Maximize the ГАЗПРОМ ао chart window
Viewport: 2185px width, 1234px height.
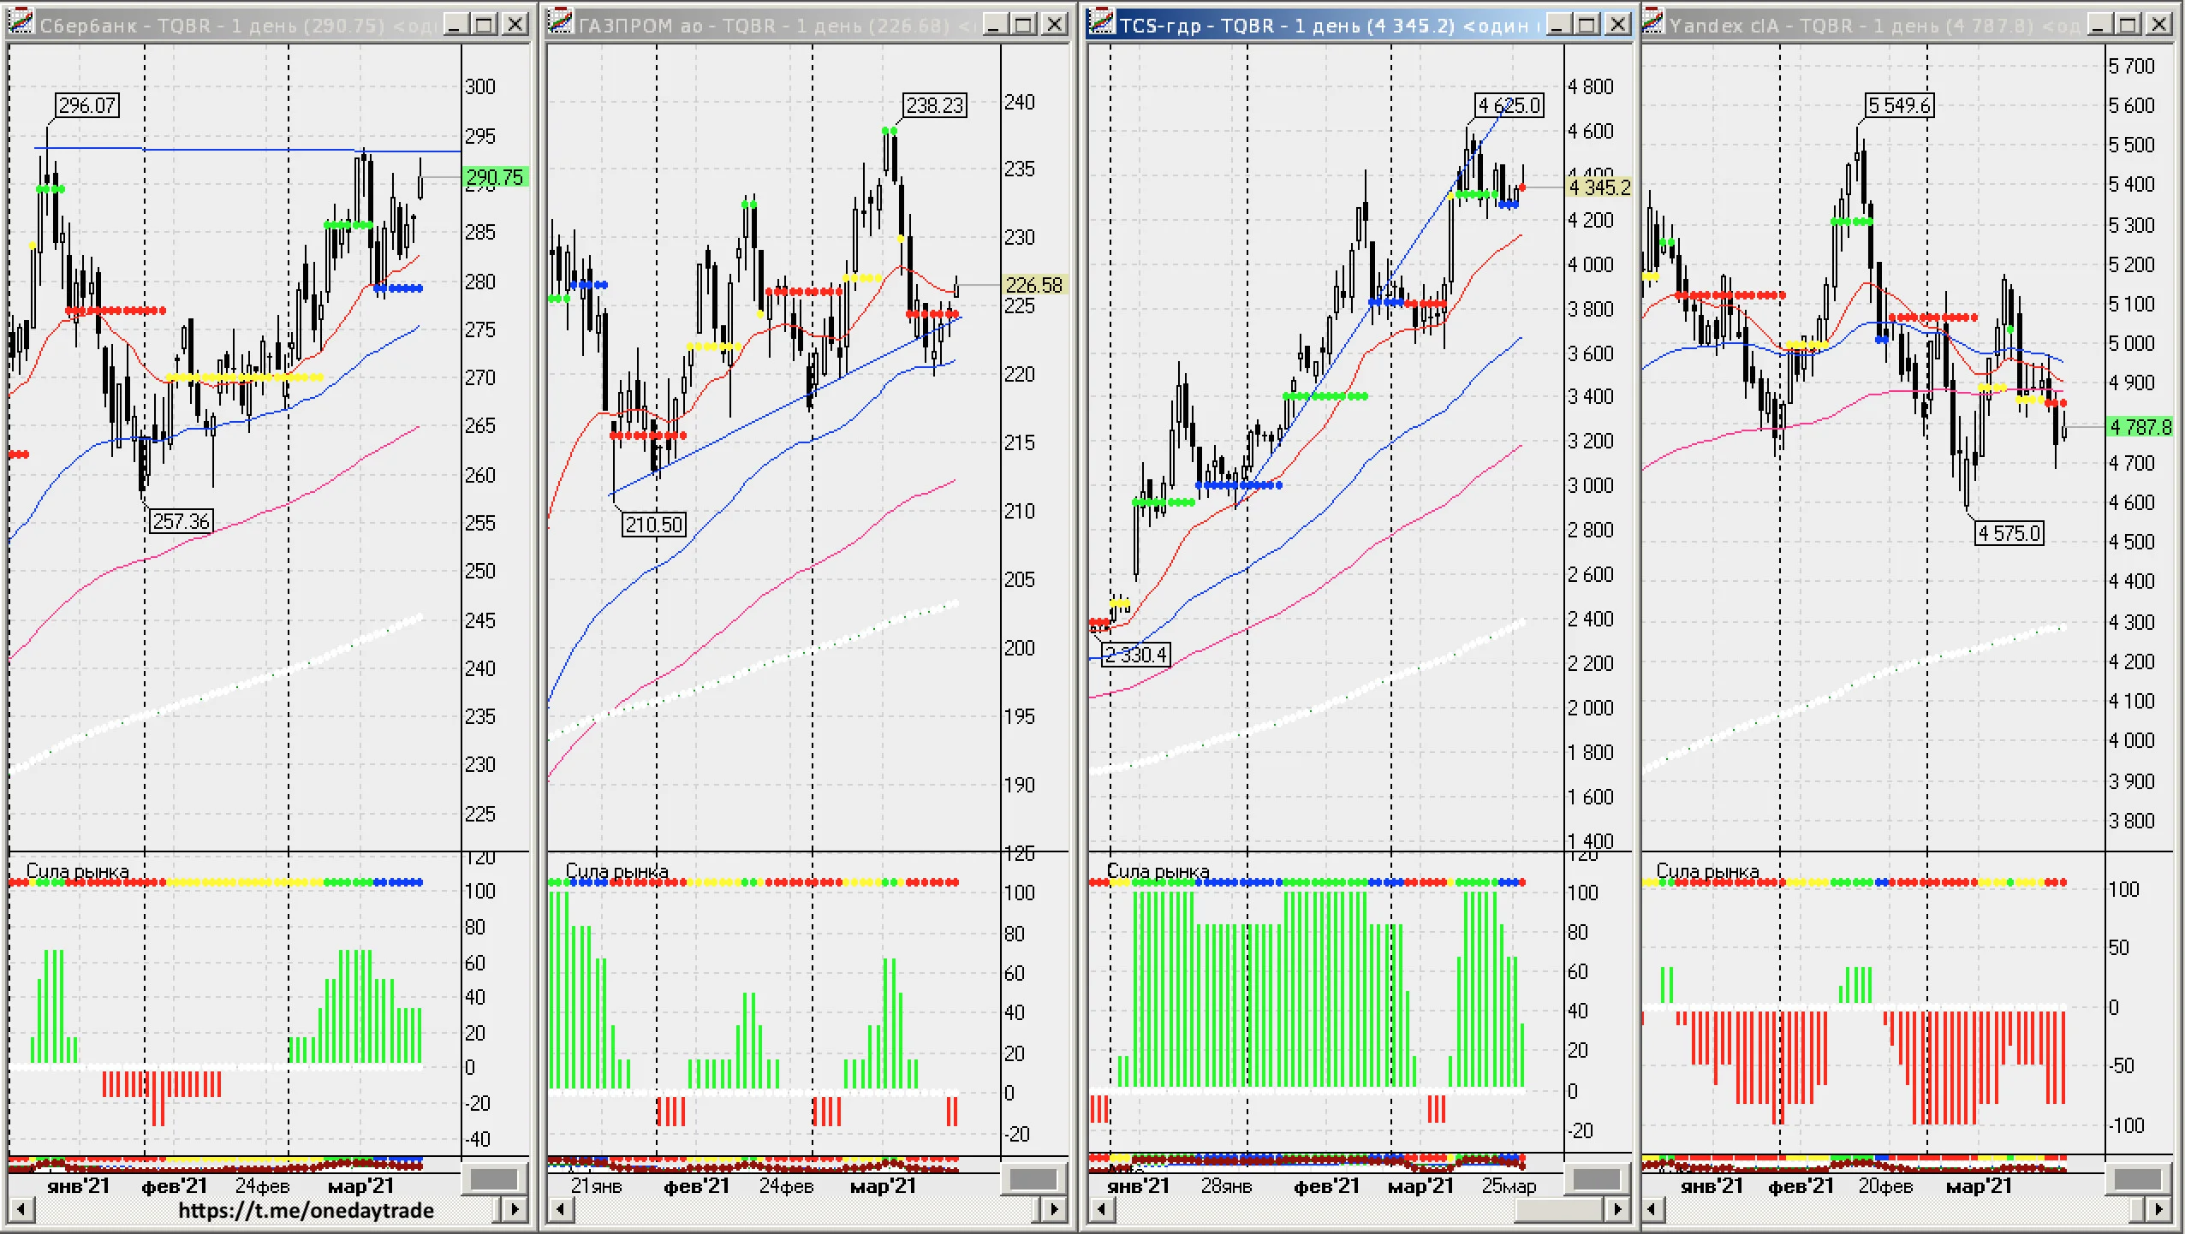tap(1024, 24)
